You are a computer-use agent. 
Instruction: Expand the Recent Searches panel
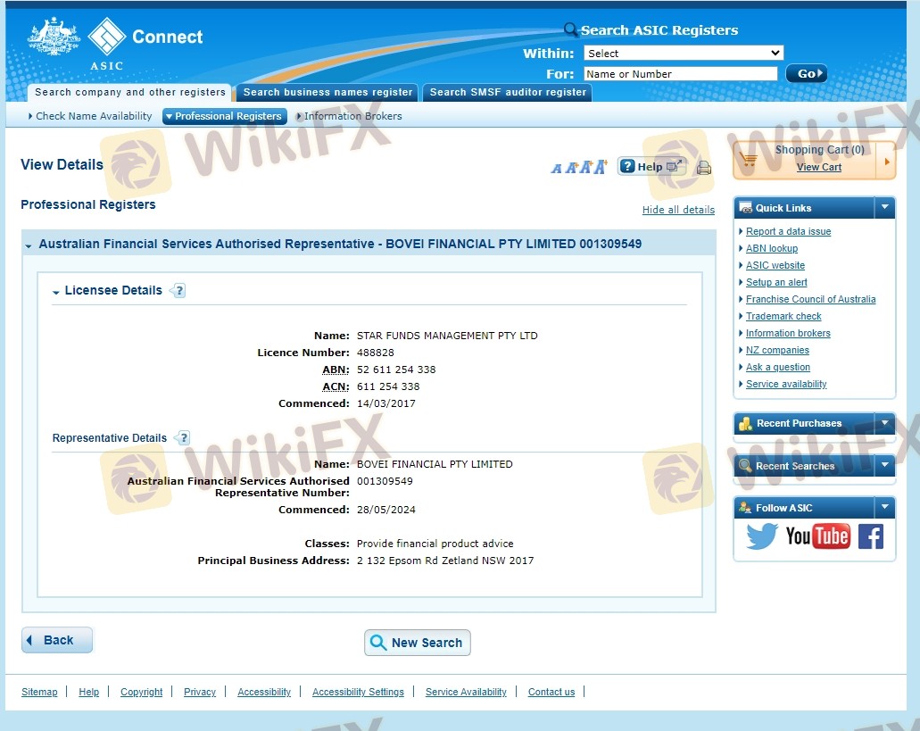[x=884, y=465]
